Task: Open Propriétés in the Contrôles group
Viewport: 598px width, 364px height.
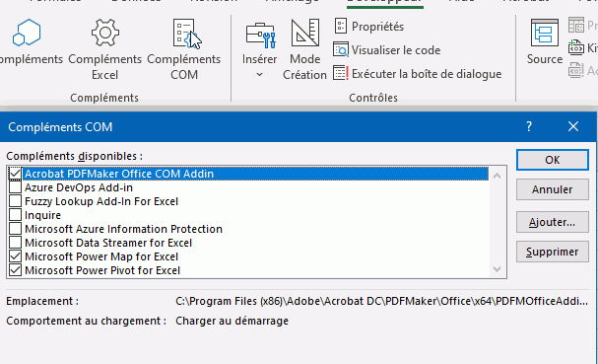Action: 368,27
